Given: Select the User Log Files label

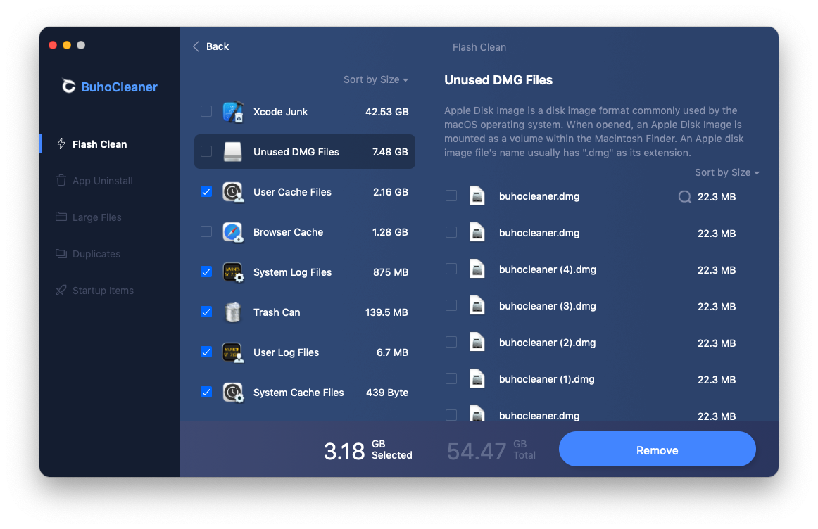Looking at the screenshot, I should click(x=286, y=352).
